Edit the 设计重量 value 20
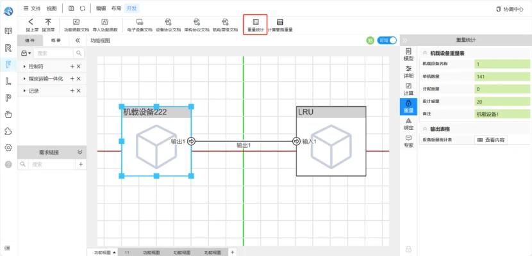The width and height of the screenshot is (532, 256). click(502, 102)
